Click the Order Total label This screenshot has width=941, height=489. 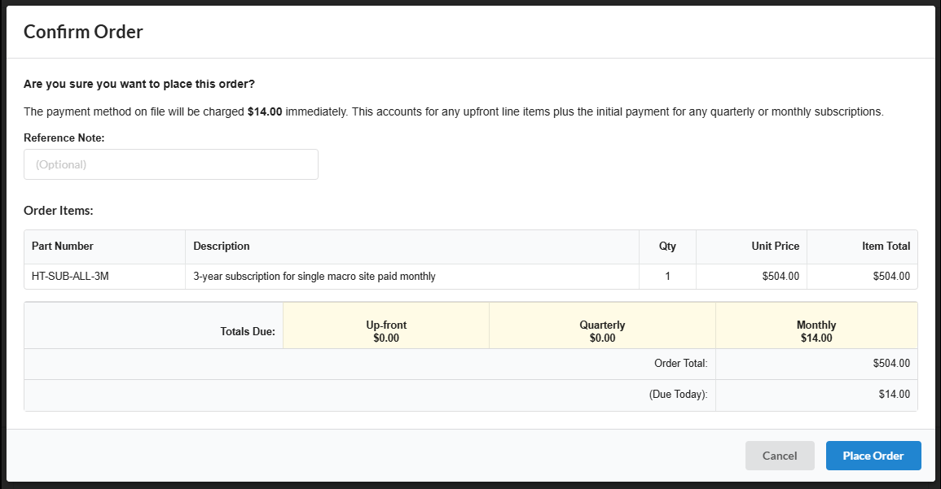[680, 364]
